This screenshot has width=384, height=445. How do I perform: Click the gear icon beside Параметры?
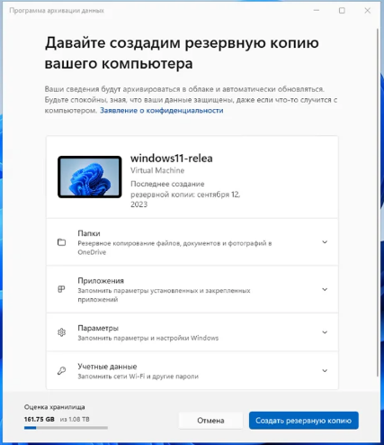pyautogui.click(x=61, y=332)
